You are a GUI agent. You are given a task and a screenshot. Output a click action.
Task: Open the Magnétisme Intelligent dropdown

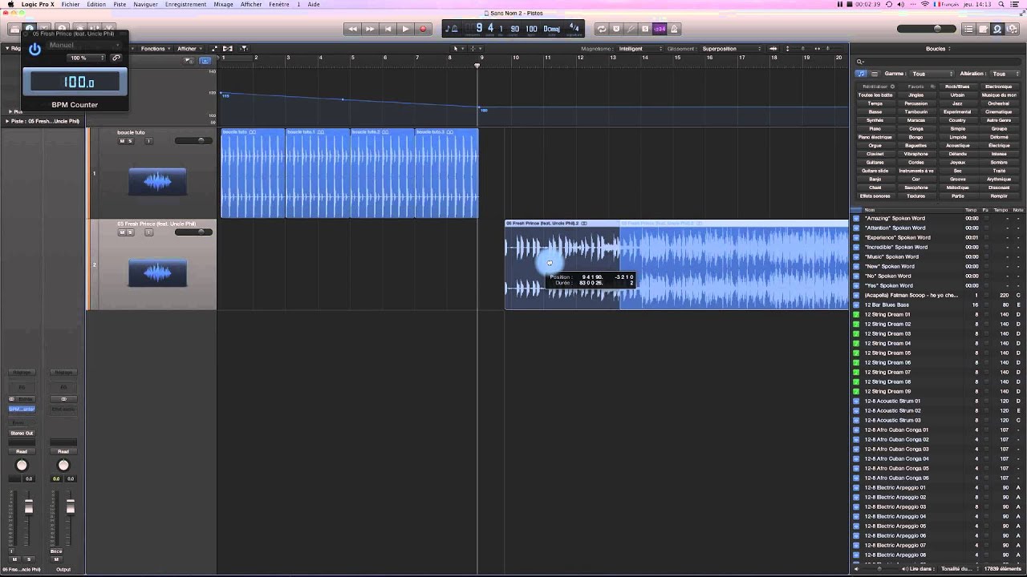[x=639, y=48]
